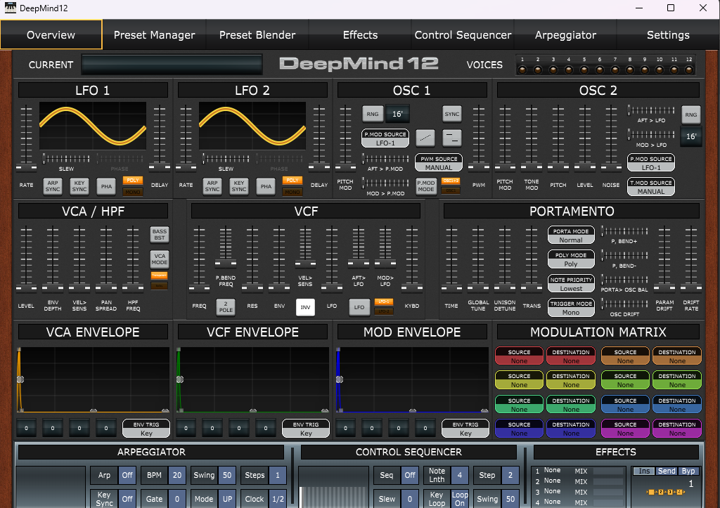The image size is (720, 508).
Task: Open the TRIGGER MODE dropdown
Action: [x=571, y=308]
